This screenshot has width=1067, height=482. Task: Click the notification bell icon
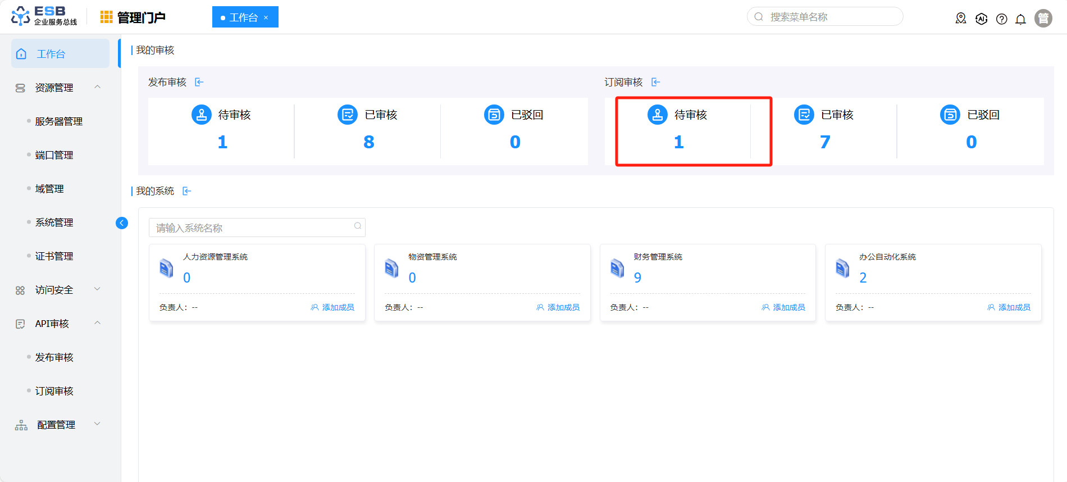[x=1020, y=19]
